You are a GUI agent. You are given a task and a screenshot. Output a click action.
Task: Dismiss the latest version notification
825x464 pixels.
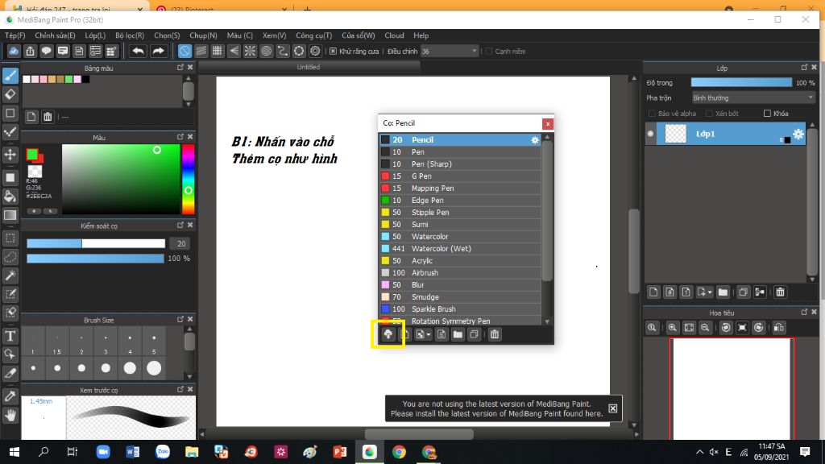pyautogui.click(x=613, y=408)
